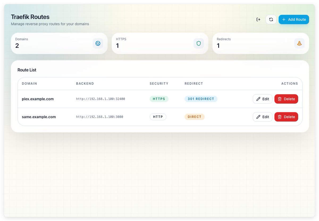The image size is (319, 221).
Task: Select the plex.example.com domain text
Action: pos(38,99)
